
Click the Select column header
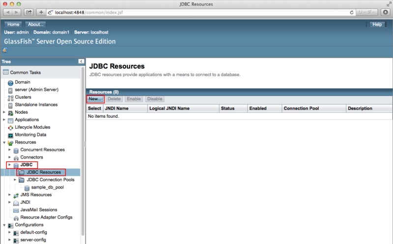coord(94,108)
